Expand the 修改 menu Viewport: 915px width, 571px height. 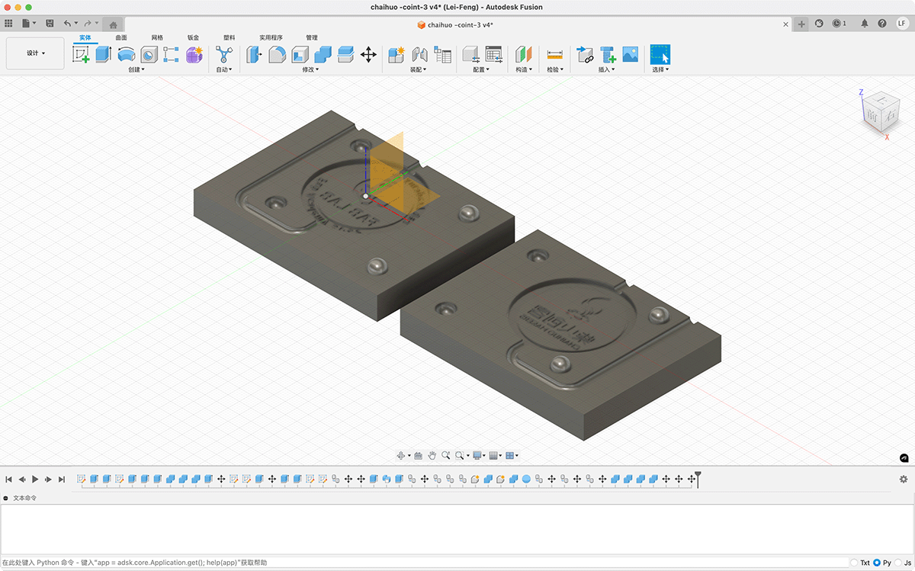(310, 69)
